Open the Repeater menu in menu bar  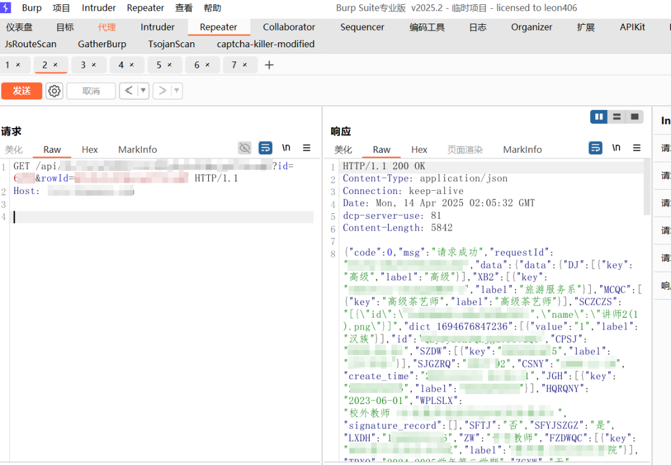145,7
